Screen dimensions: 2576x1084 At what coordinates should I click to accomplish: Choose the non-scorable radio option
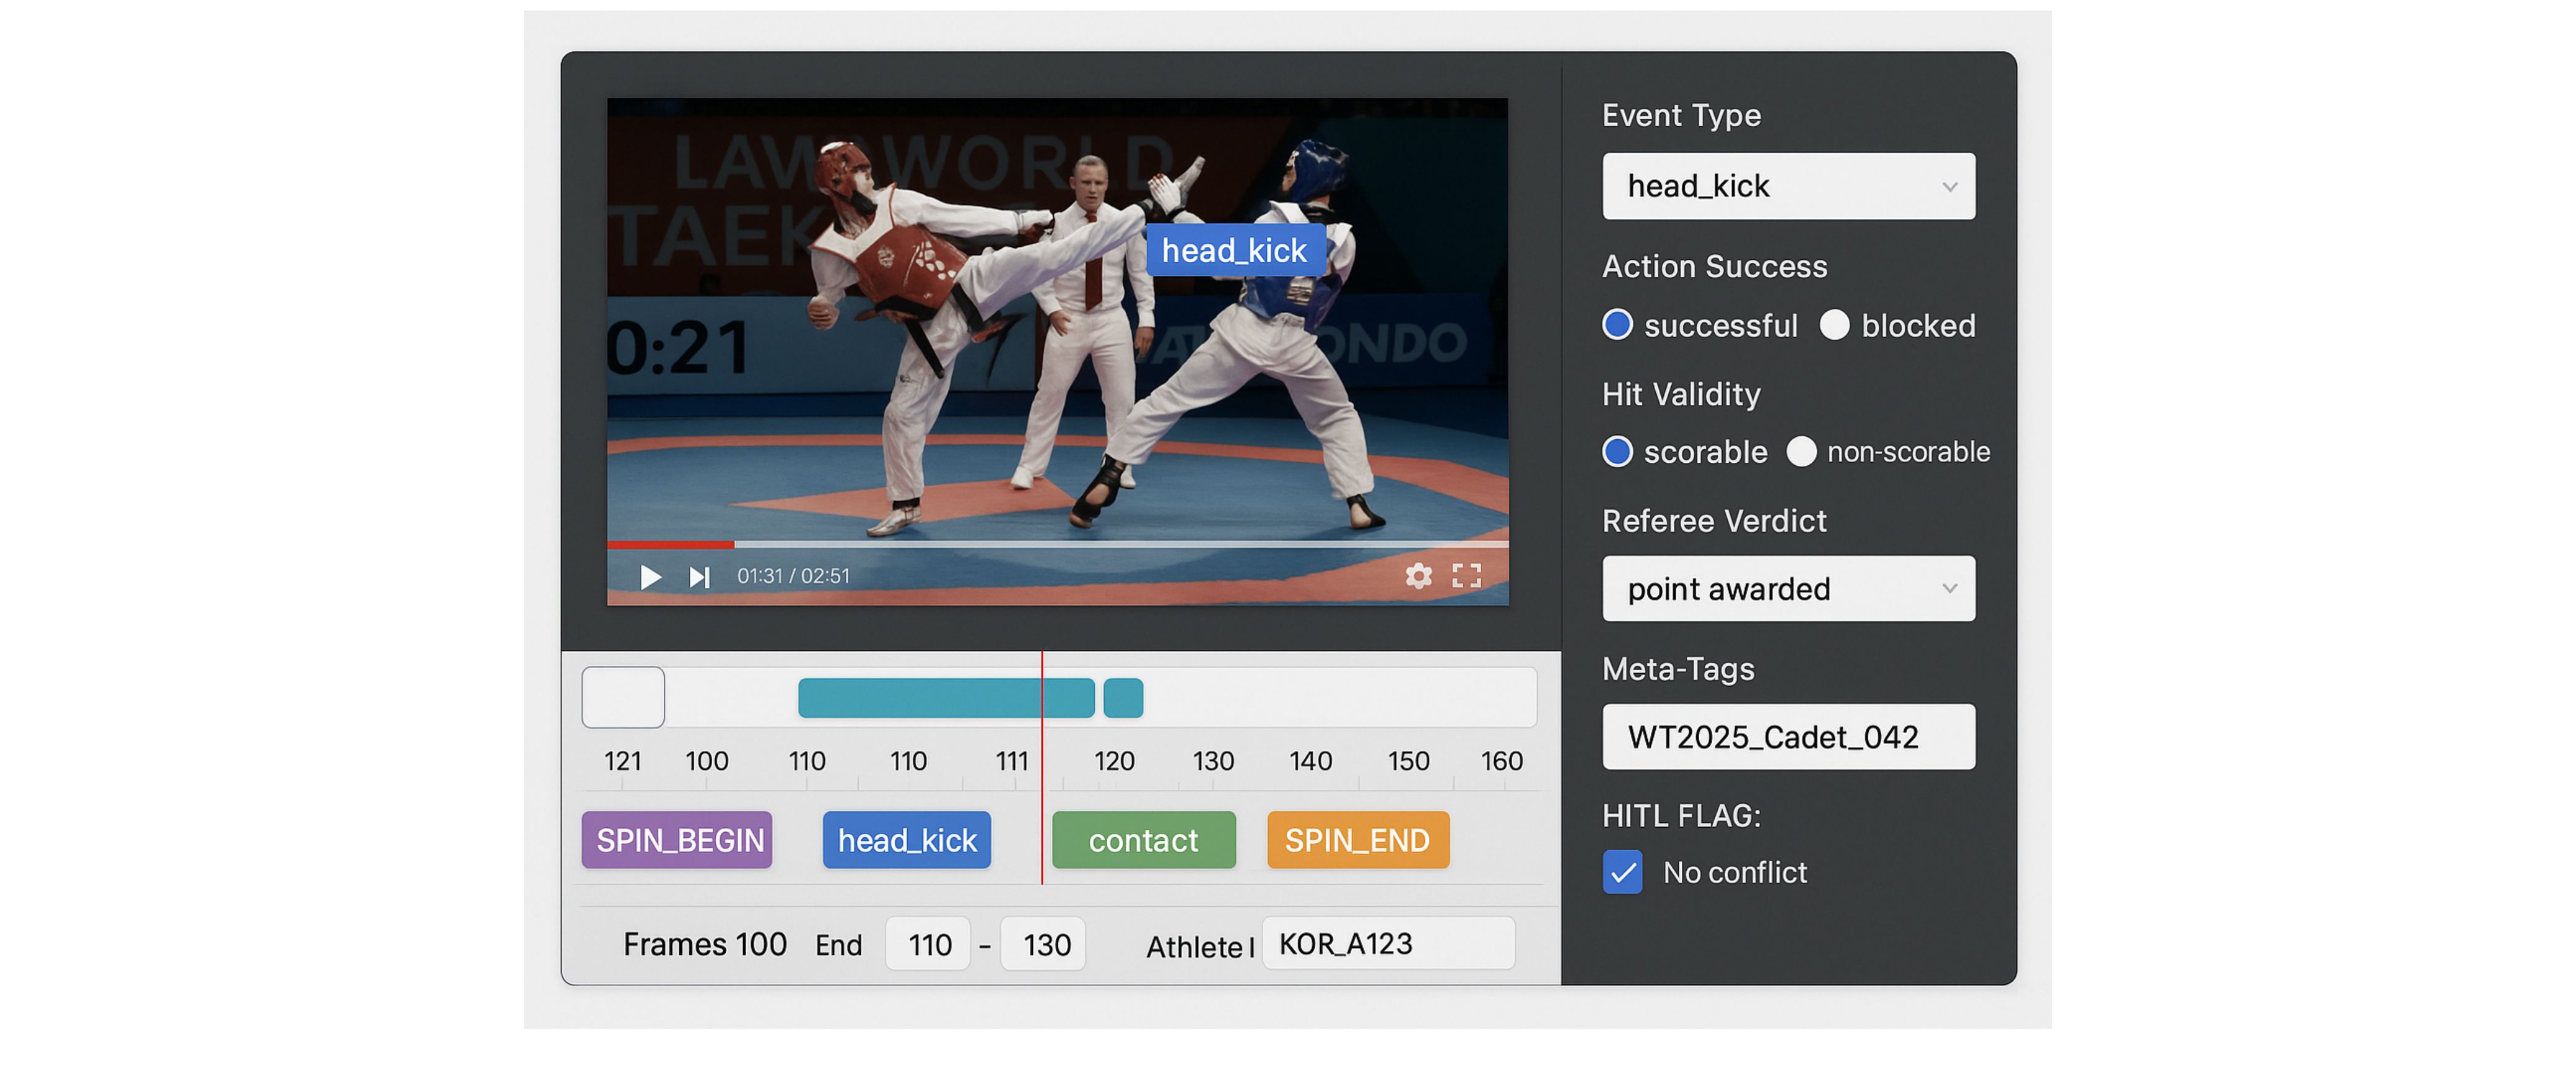tap(1801, 452)
